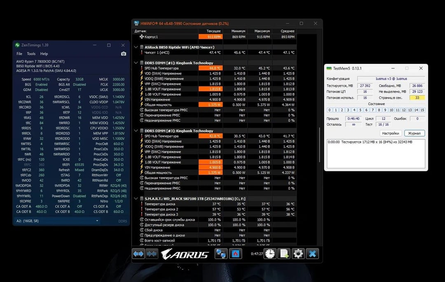
Task: Click state box 15 in TestMem5
Action: (422, 110)
